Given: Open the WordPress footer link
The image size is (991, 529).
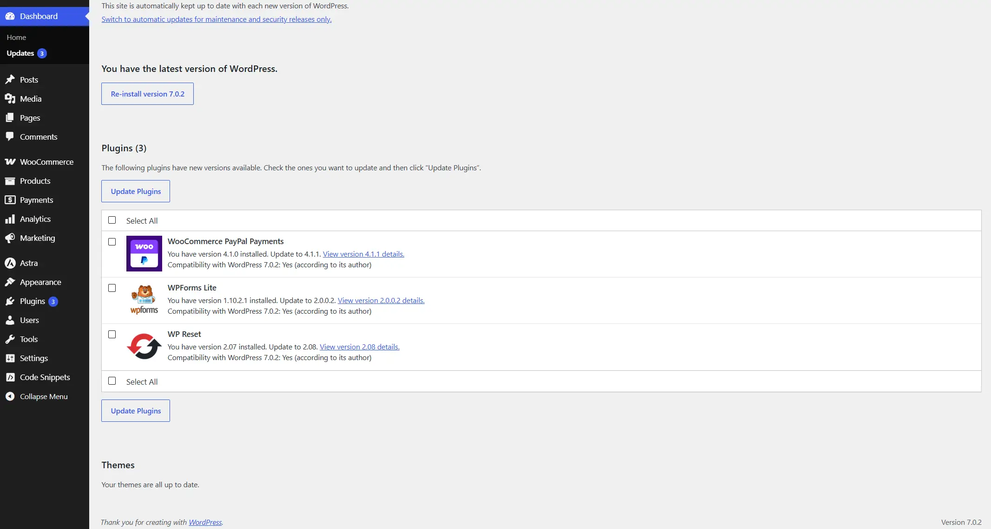Looking at the screenshot, I should tap(205, 522).
